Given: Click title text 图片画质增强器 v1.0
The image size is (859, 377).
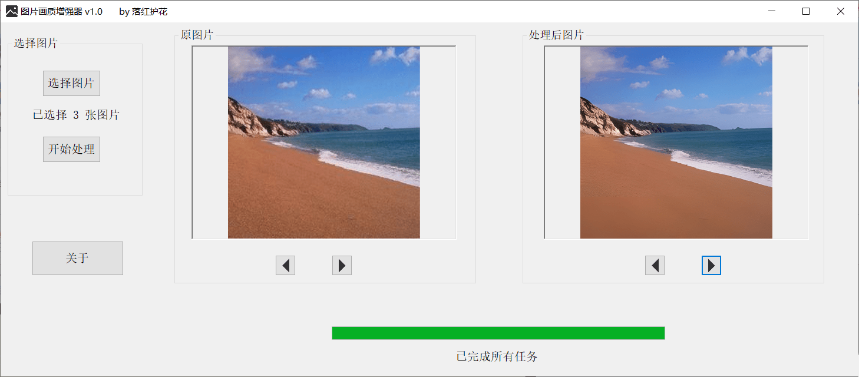Looking at the screenshot, I should [61, 11].
